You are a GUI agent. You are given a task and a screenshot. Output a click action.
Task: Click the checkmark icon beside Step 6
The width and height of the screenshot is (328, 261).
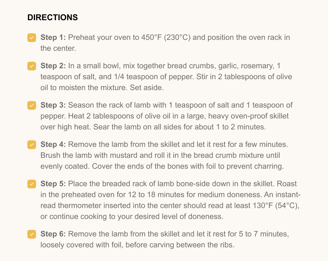(x=31, y=234)
